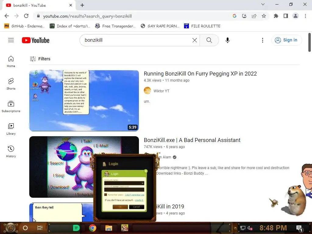Image resolution: width=312 pixels, height=234 pixels.
Task: Open the steampunk Start button
Action: [11, 228]
